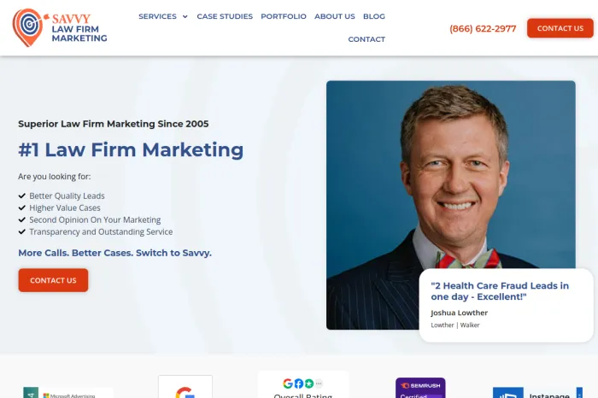The image size is (598, 398).
Task: Click the 'Lowther | Walker' firm text
Action: [x=455, y=325]
